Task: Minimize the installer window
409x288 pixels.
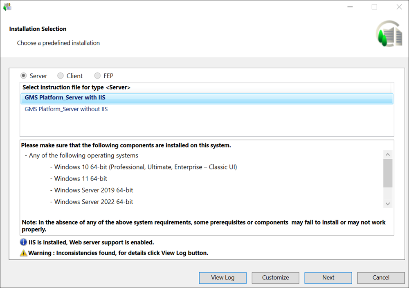Action: tap(350, 7)
